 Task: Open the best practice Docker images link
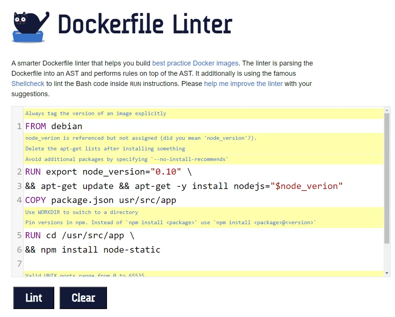195,63
